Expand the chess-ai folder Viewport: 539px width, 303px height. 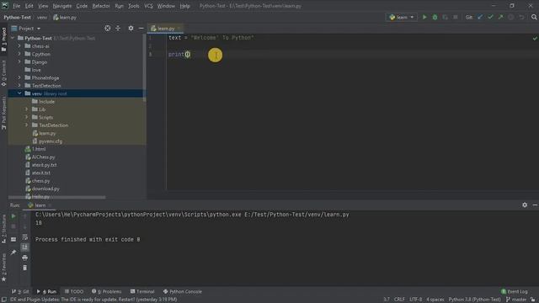coord(19,46)
